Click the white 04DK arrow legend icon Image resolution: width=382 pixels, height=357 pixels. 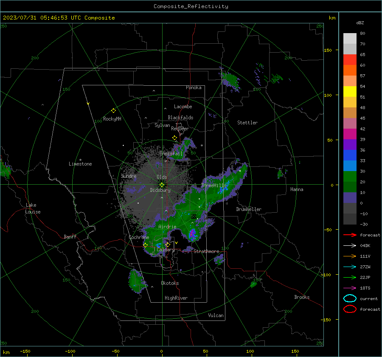[350, 245]
